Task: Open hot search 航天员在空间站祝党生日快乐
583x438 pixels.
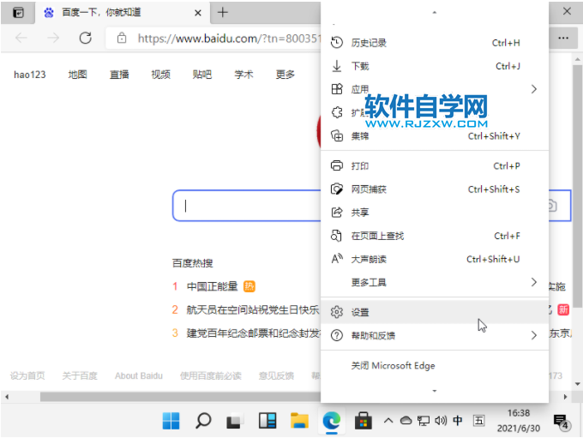Action: (x=253, y=309)
